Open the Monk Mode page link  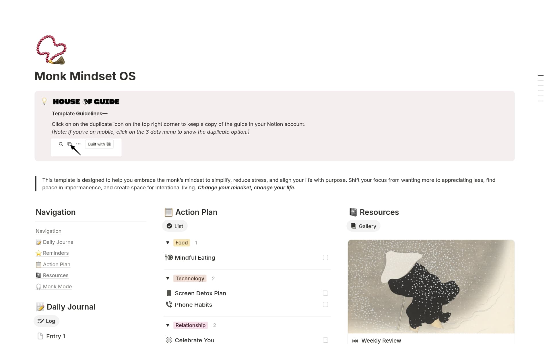[57, 286]
